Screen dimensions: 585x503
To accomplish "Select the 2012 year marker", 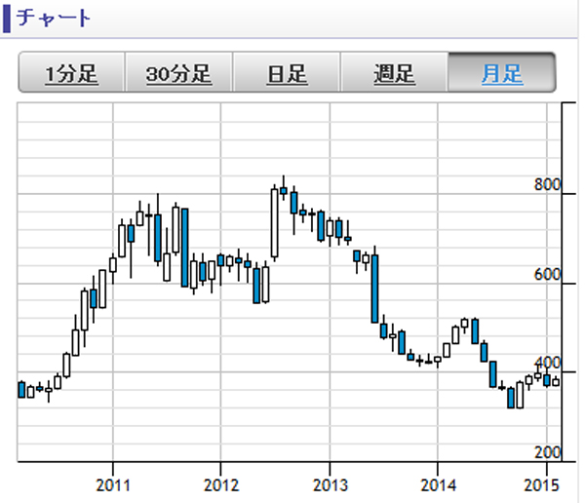I will coord(222,484).
